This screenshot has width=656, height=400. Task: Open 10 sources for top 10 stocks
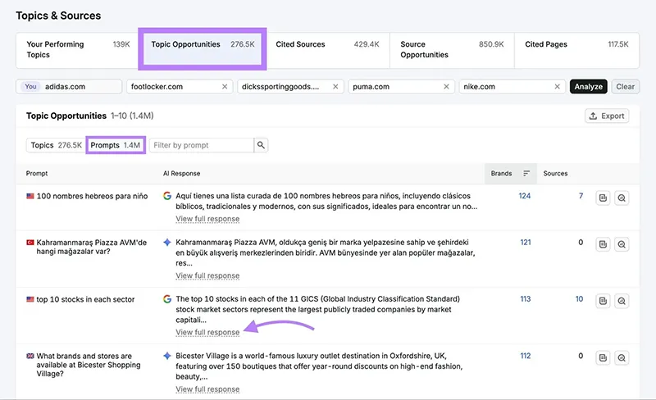tap(579, 298)
